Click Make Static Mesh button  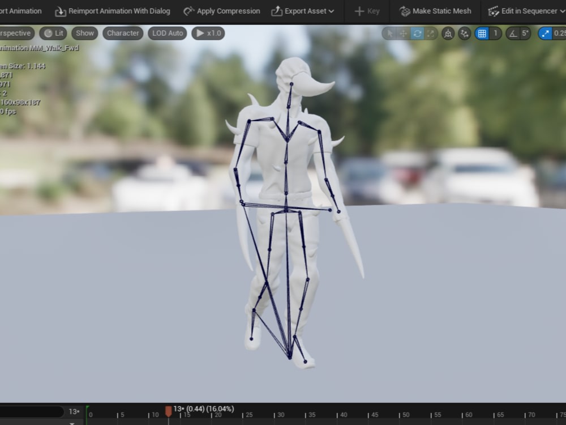[435, 11]
